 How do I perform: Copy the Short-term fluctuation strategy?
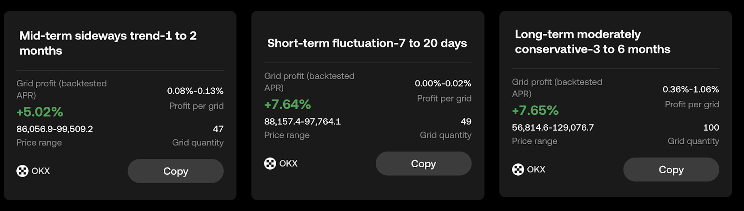pyautogui.click(x=424, y=164)
